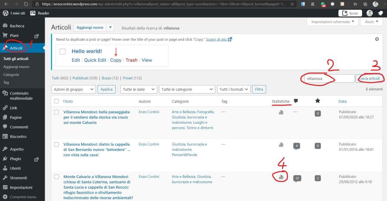Open the Plugin menu in the sidebar
Image resolution: width=387 pixels, height=201 pixels.
point(15,158)
